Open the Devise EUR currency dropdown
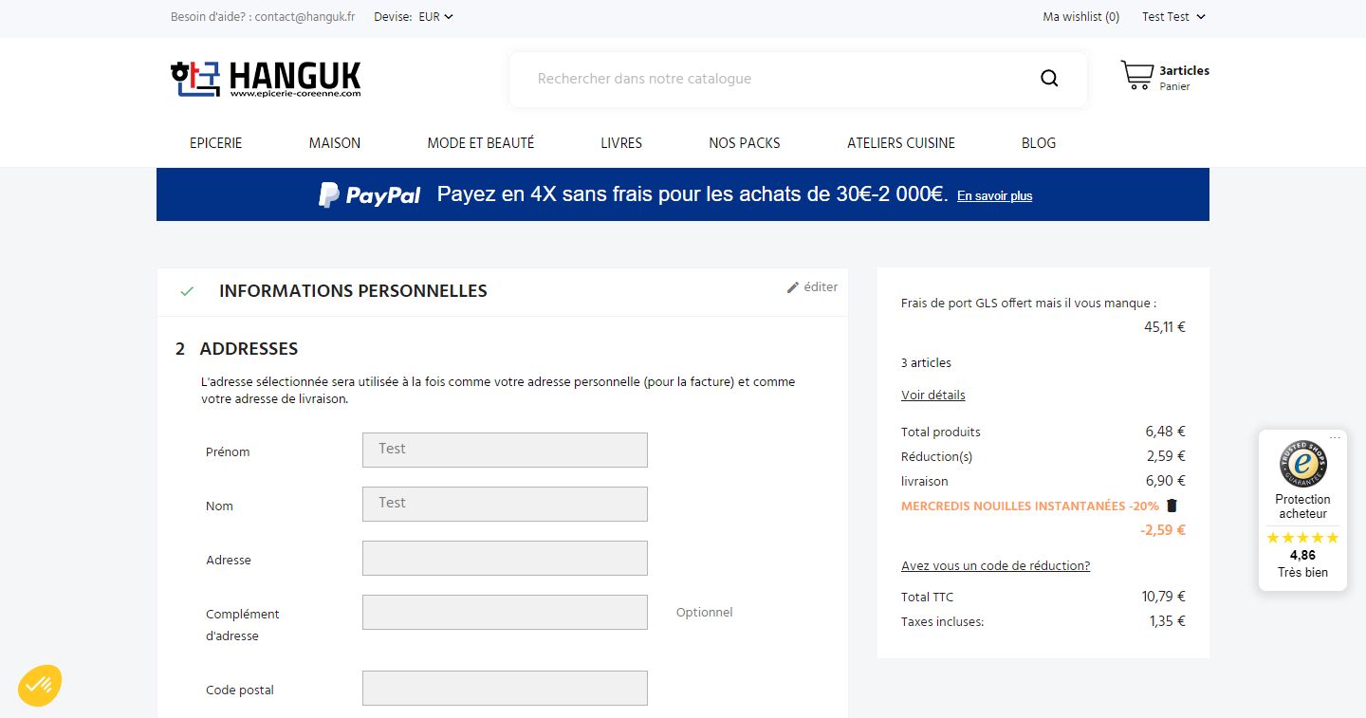This screenshot has height=718, width=1366. (435, 17)
